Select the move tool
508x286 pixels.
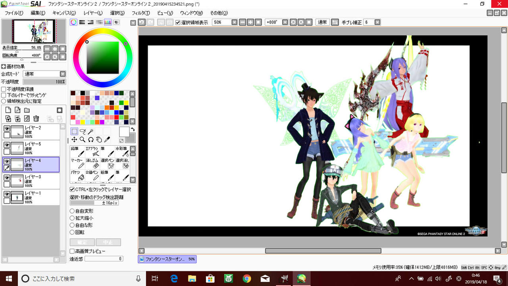click(x=74, y=140)
